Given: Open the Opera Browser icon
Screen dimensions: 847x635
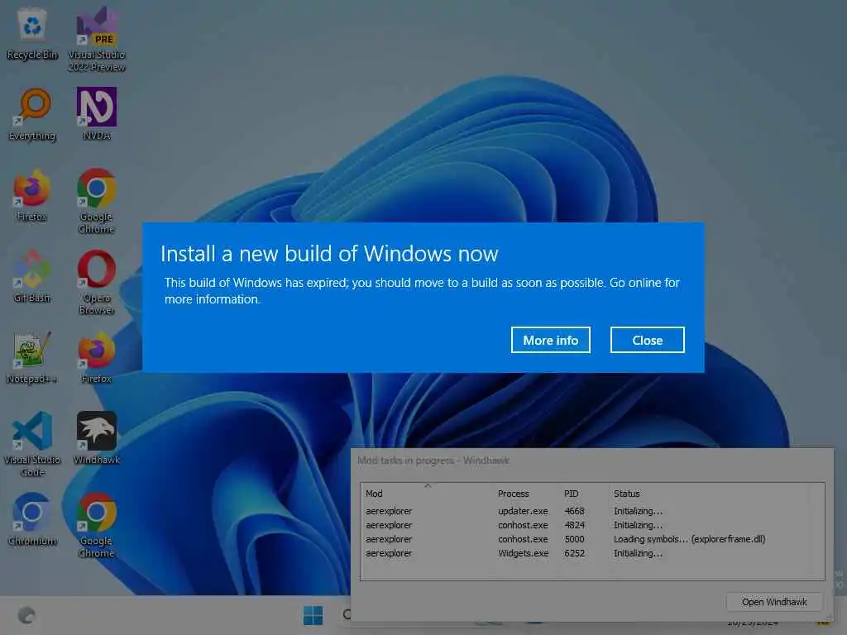Looking at the screenshot, I should coord(97,282).
